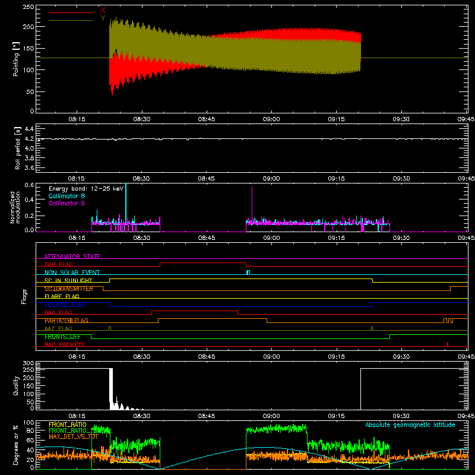Click the 'Normalized modulation' axis title
Viewport: 475px width, 475px height.
coord(15,207)
